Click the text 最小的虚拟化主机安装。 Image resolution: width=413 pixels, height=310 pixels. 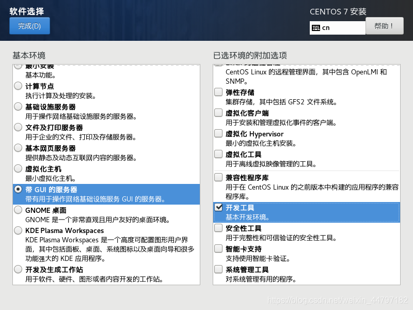click(261, 143)
